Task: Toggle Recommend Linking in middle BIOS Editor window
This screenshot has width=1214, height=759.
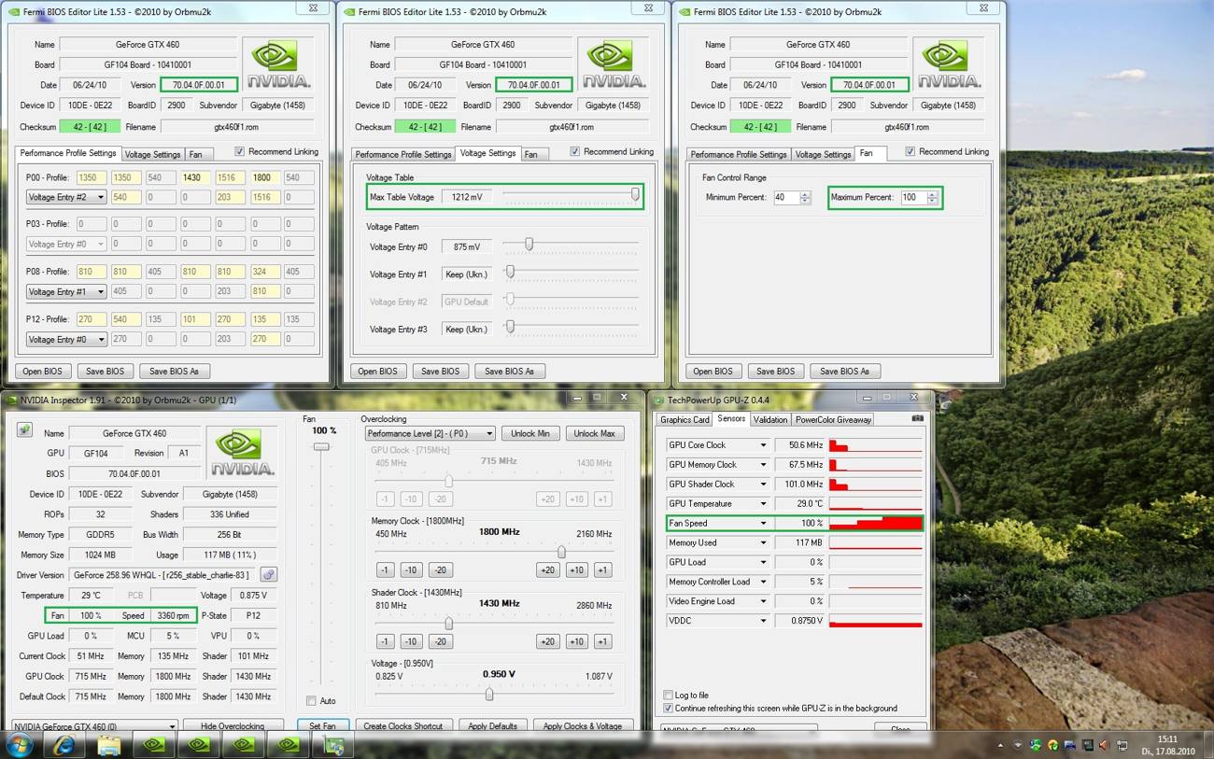Action: point(575,151)
